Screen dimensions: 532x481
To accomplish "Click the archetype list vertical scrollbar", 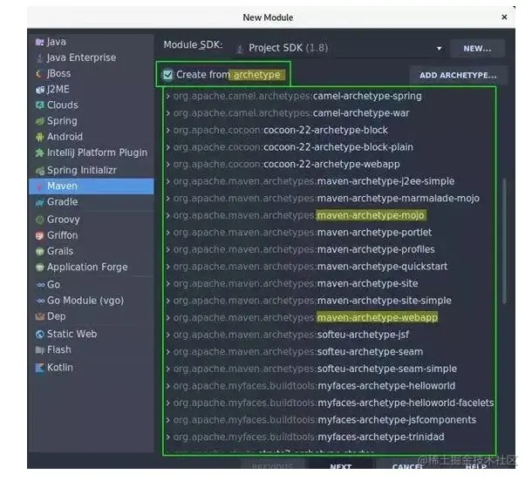I will point(504,240).
